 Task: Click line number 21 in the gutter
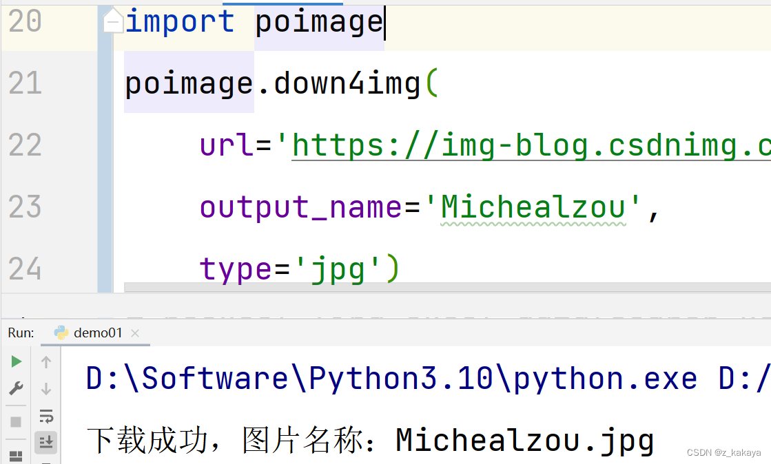[26, 83]
